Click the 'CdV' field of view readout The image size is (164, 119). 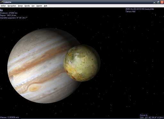(x=152, y=117)
